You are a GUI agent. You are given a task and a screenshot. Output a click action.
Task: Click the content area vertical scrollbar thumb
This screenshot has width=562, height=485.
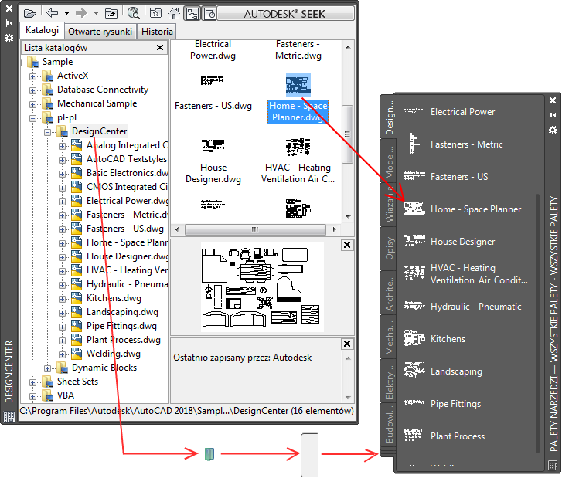click(347, 134)
